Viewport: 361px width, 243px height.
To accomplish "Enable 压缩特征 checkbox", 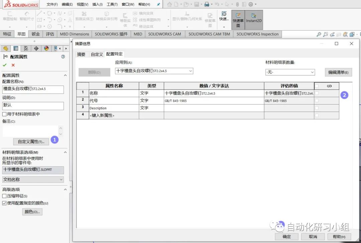I will click(x=4, y=196).
